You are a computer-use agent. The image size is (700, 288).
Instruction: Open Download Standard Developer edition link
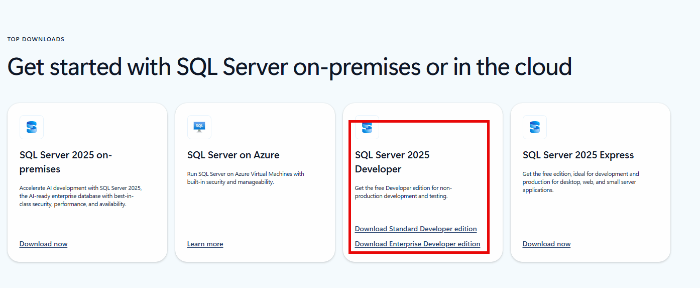pos(416,229)
